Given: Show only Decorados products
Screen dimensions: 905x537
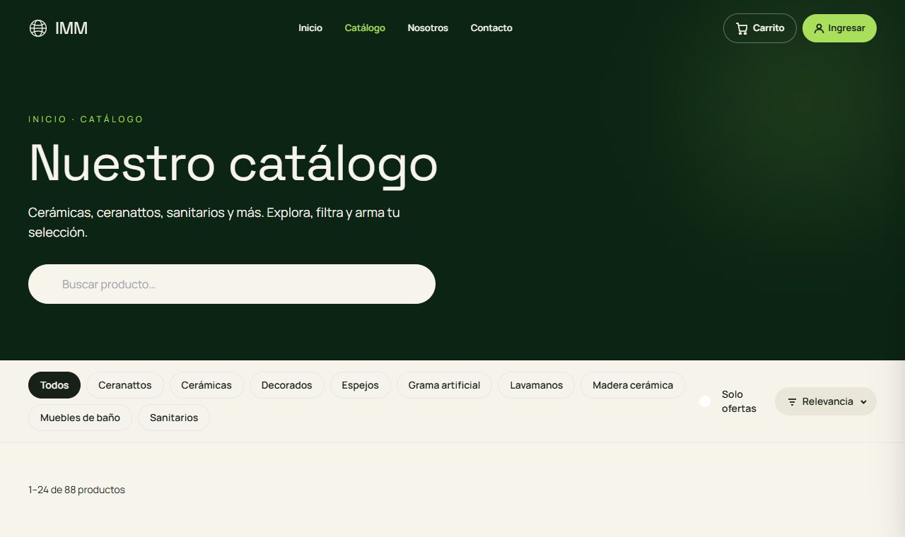Looking at the screenshot, I should pyautogui.click(x=287, y=385).
